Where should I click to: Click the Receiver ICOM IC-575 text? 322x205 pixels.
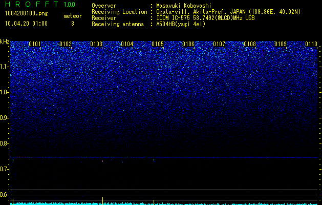tap(205, 18)
